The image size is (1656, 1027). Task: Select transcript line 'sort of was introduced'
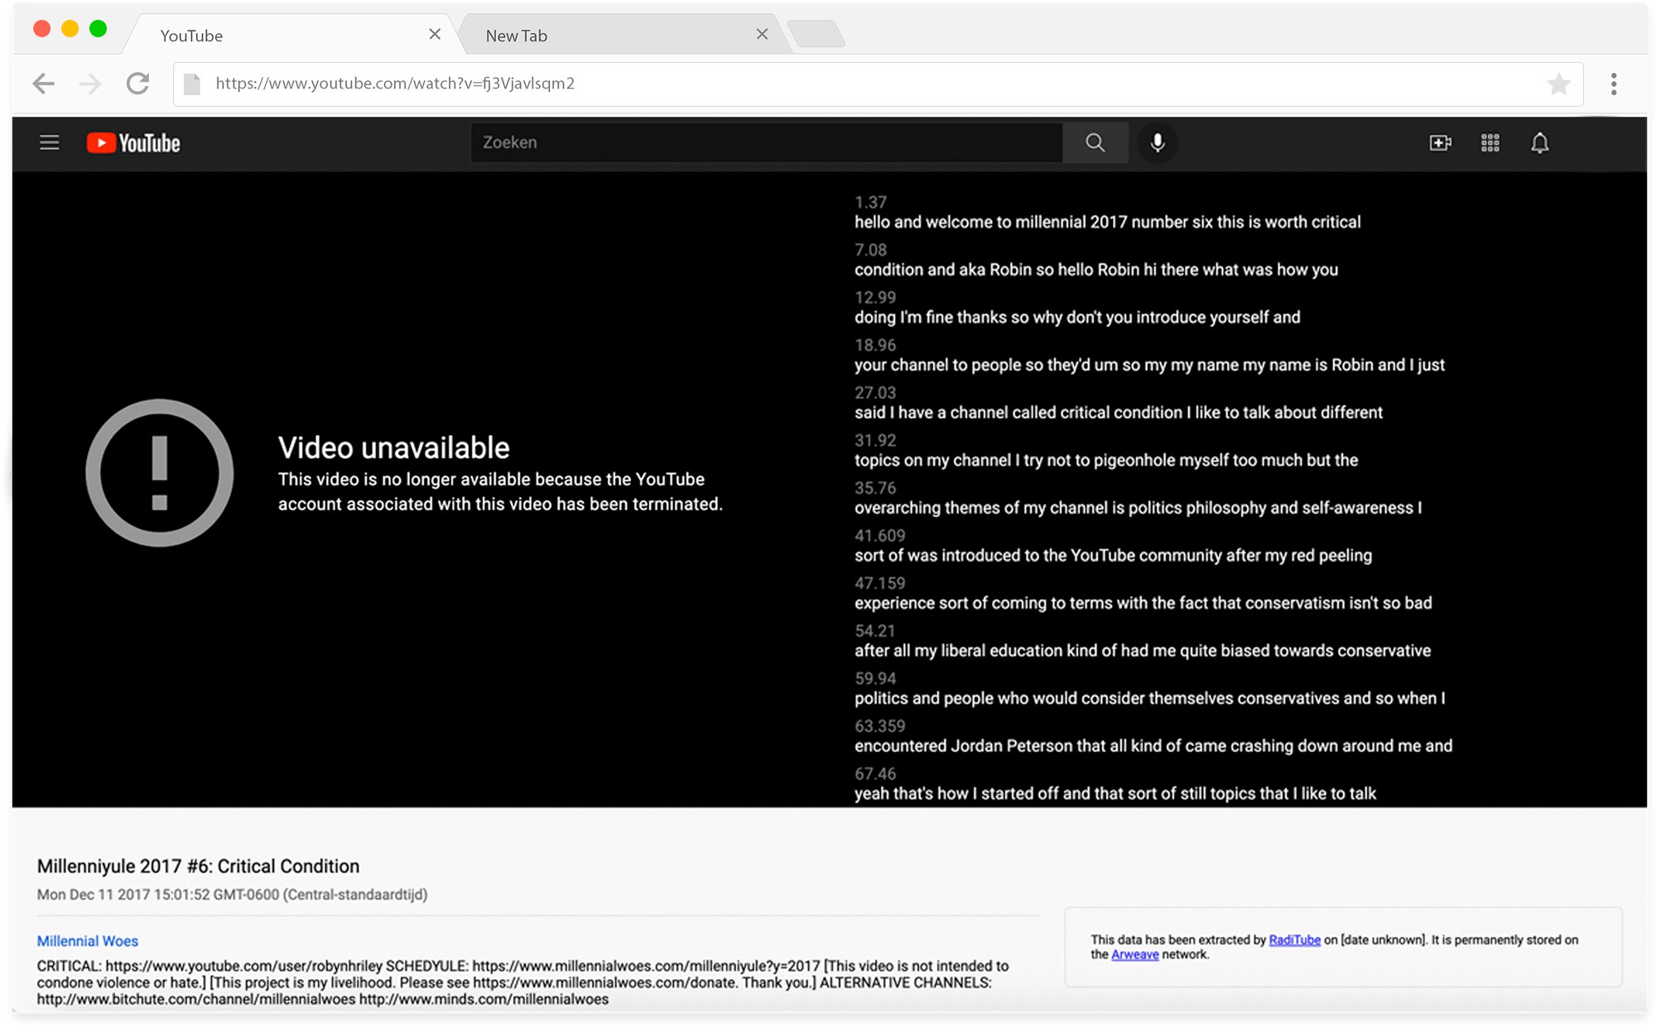[1113, 555]
